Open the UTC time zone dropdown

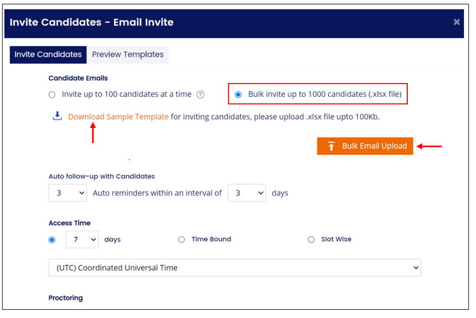(x=234, y=268)
